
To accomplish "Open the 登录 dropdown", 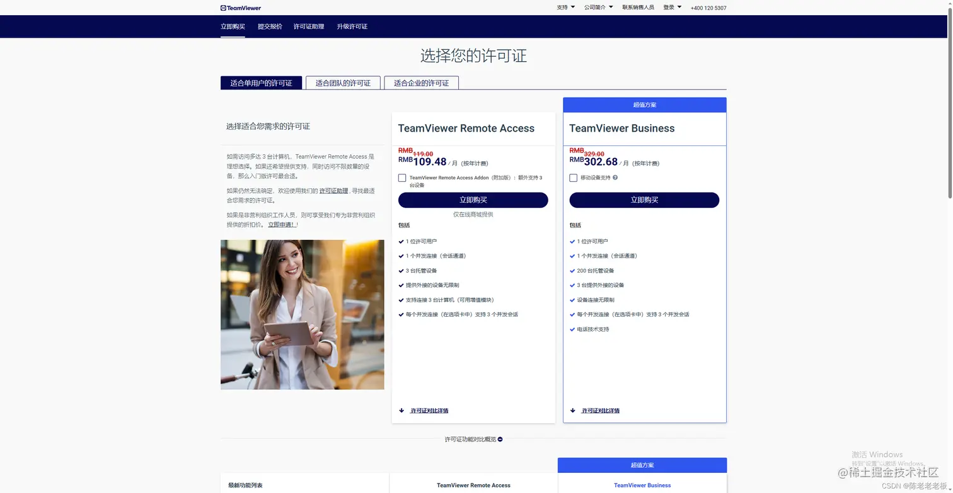I will [672, 8].
